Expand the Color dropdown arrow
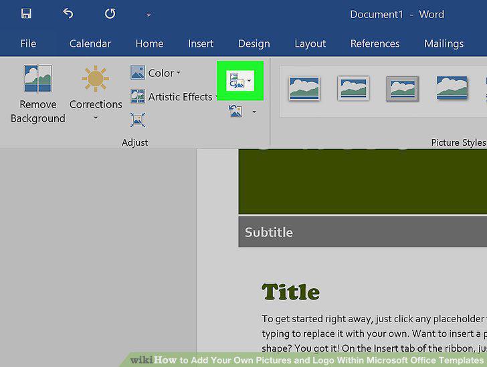 179,73
